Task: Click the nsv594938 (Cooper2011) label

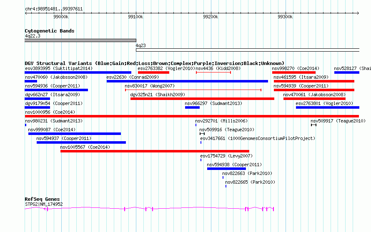Action: 234,165
